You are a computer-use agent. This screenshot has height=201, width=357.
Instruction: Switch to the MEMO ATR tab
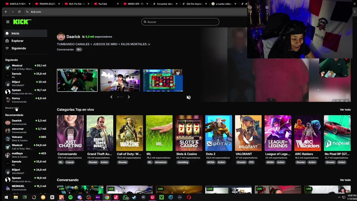point(136,4)
